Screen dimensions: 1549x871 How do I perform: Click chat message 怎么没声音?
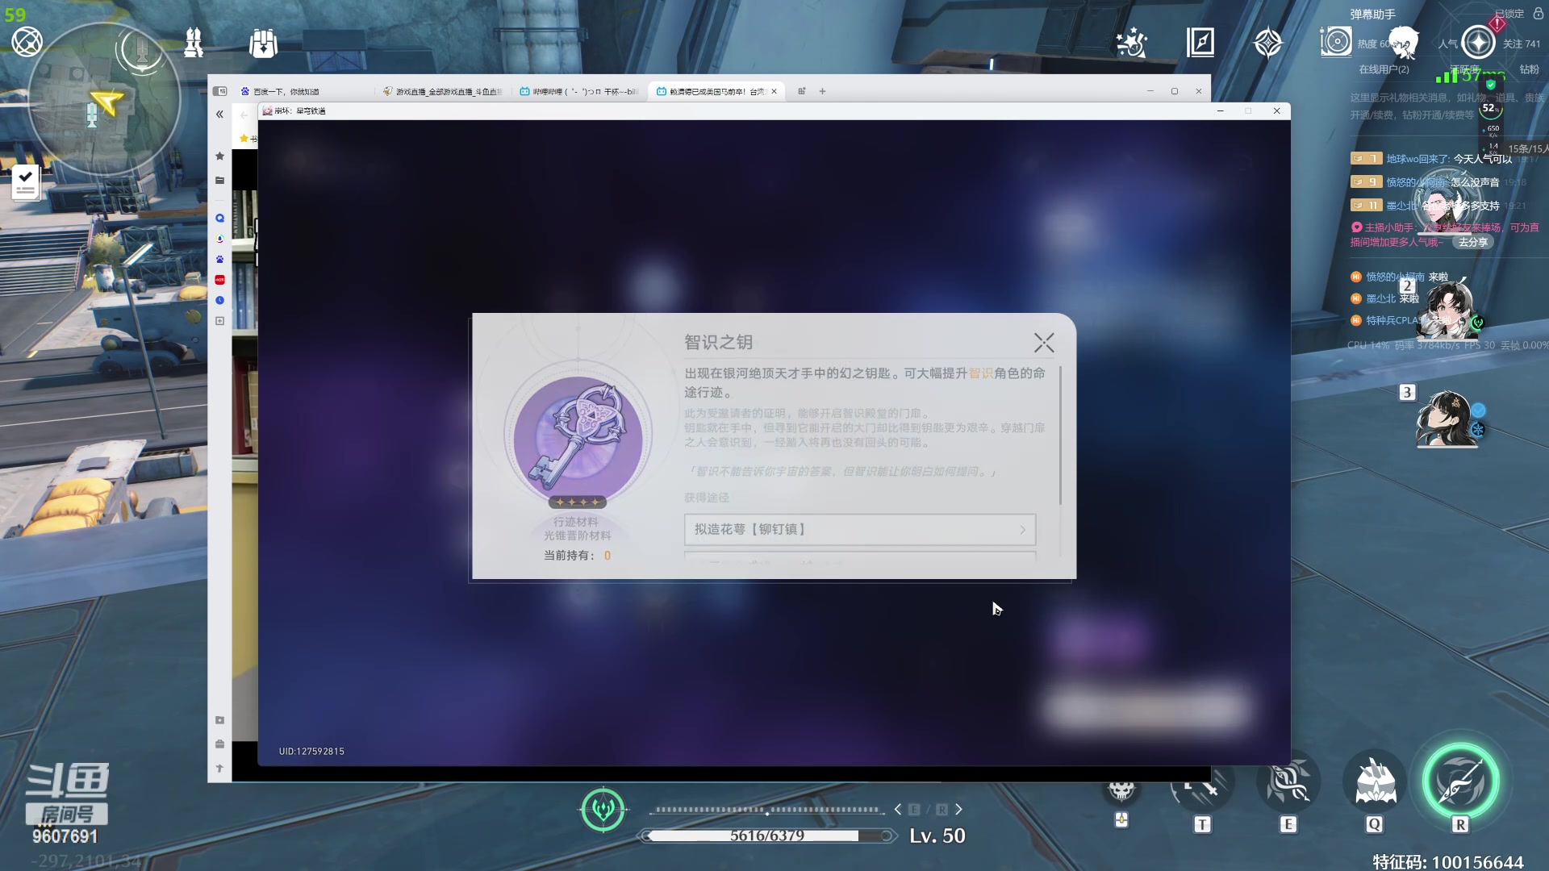1475,182
